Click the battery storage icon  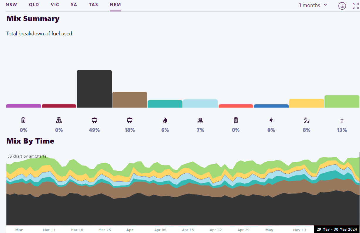click(23, 120)
